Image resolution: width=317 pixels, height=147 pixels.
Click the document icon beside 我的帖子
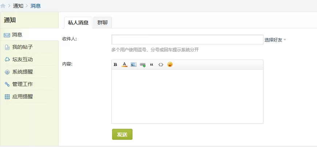click(7, 48)
